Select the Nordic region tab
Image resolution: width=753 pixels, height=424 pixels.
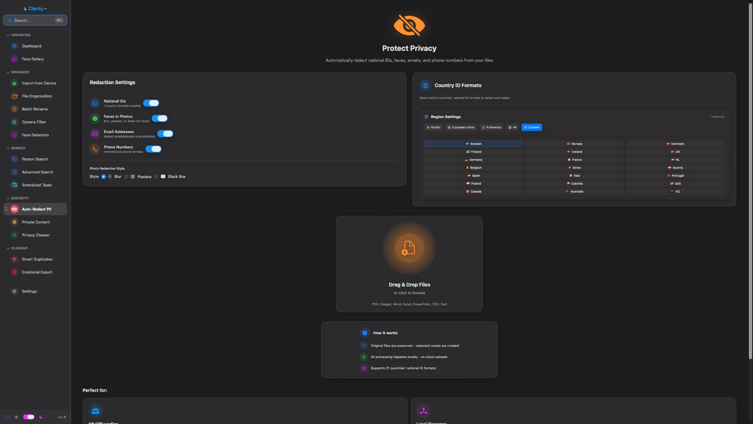click(433, 127)
